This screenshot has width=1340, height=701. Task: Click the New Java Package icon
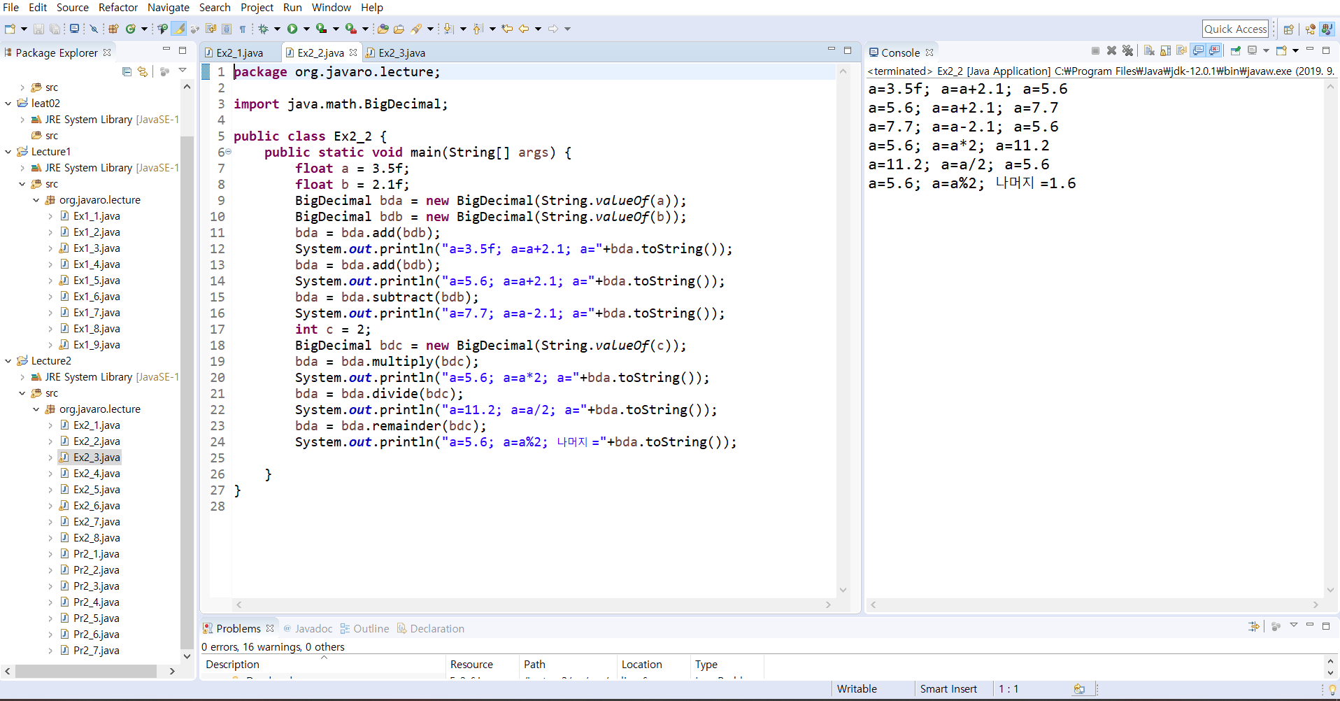pyautogui.click(x=113, y=29)
